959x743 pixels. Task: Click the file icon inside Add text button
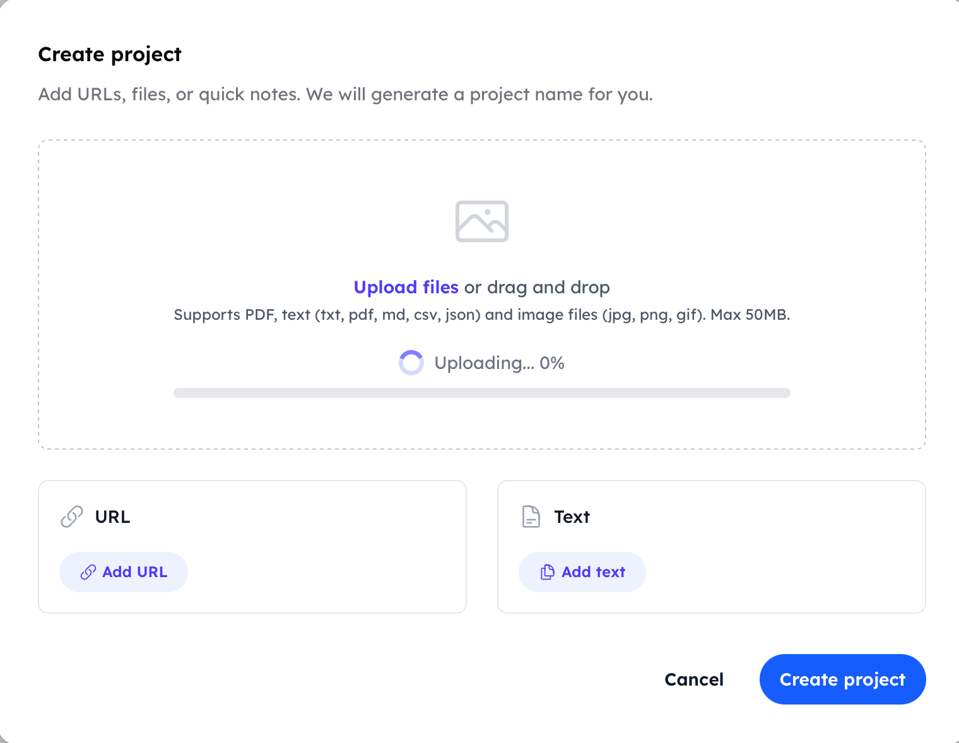point(547,571)
